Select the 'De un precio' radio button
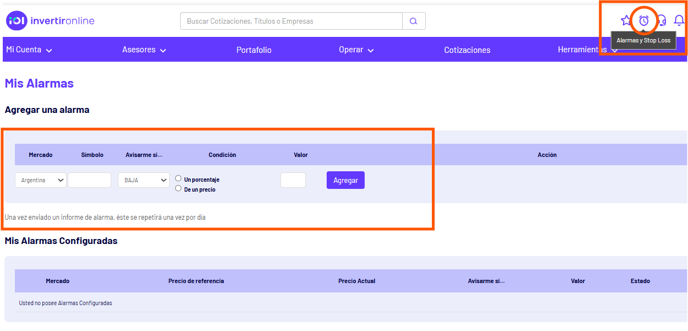 [178, 188]
